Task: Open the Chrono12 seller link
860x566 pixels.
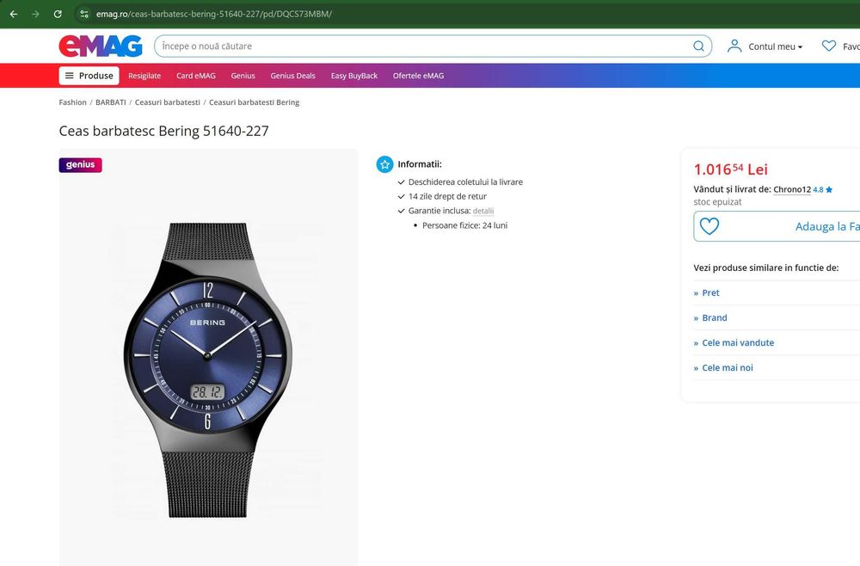Action: click(x=792, y=189)
